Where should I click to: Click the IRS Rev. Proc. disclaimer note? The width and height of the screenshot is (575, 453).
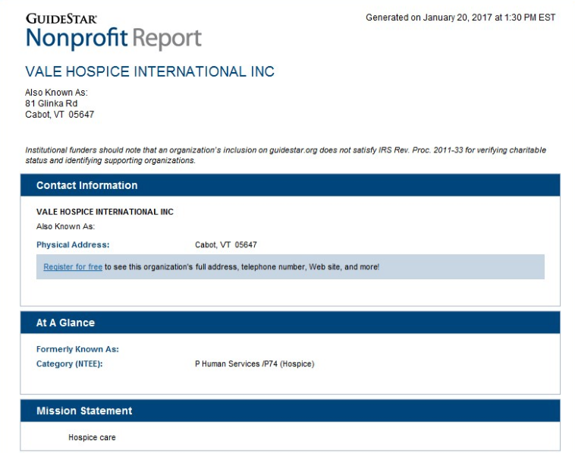coord(285,156)
